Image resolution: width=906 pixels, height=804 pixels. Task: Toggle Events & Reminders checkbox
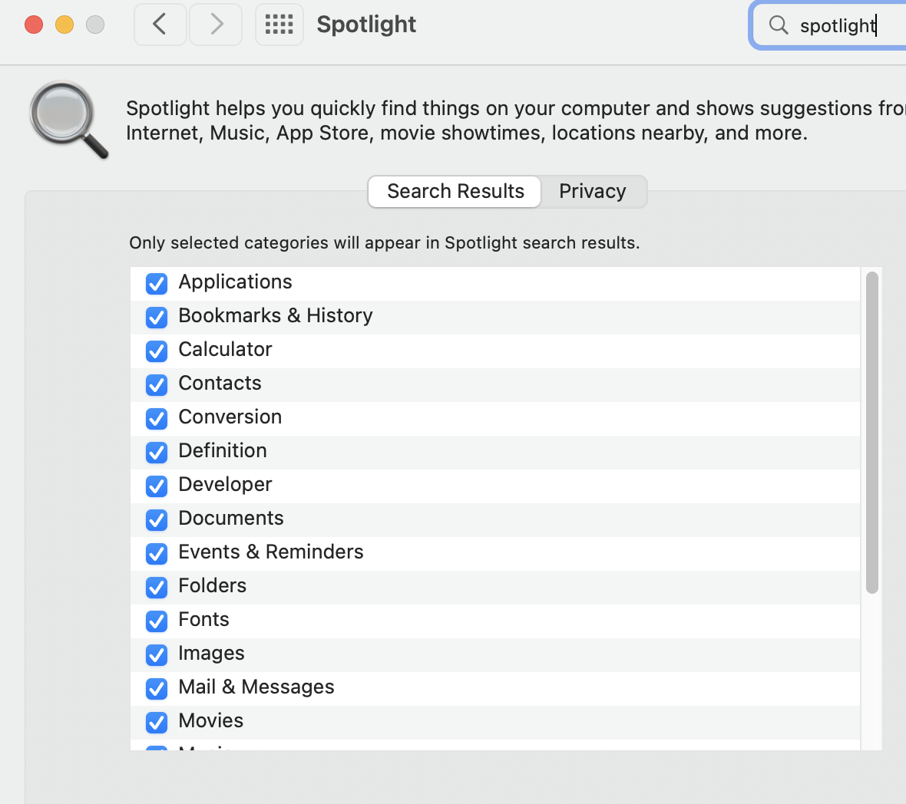(x=157, y=553)
